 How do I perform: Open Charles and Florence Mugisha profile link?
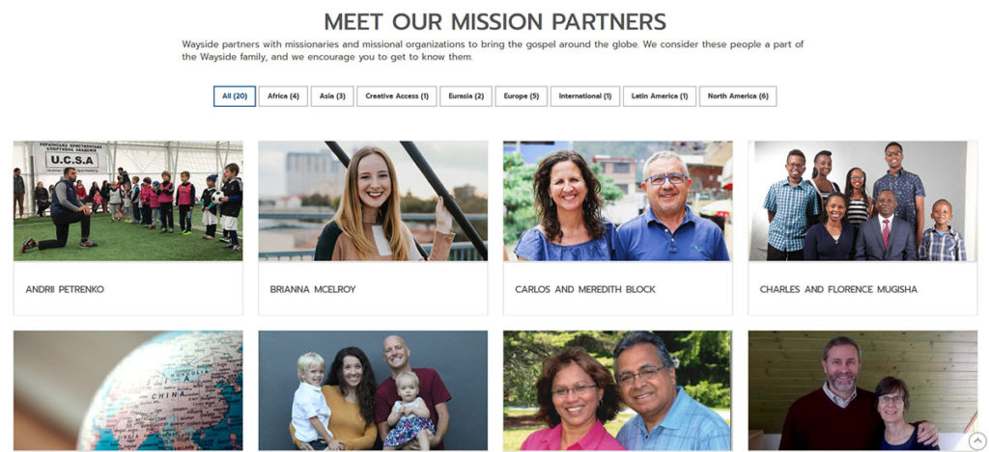coord(838,289)
